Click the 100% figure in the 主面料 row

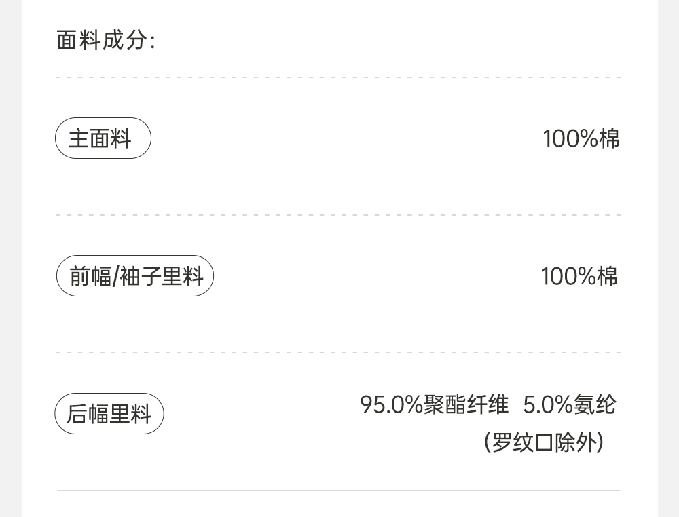(x=570, y=139)
